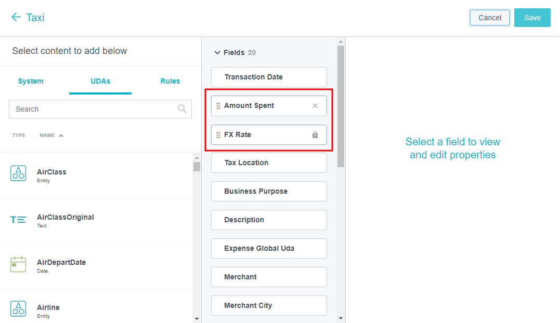Click the Type column header
This screenshot has height=323, width=560.
click(19, 136)
